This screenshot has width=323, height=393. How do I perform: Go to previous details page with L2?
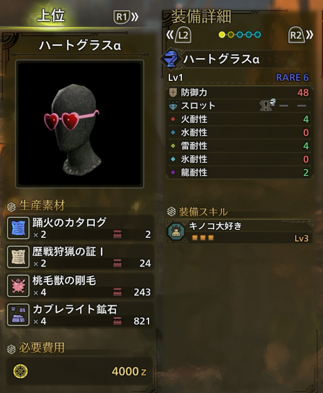click(179, 35)
